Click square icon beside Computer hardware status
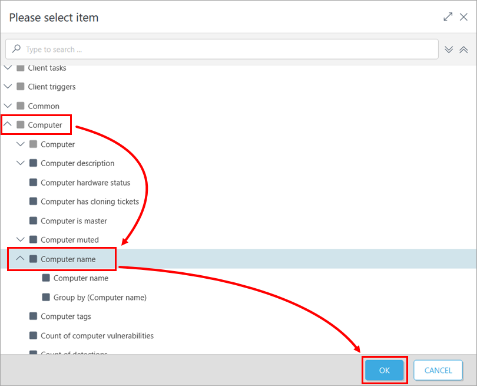Image resolution: width=477 pixels, height=386 pixels. [x=33, y=183]
